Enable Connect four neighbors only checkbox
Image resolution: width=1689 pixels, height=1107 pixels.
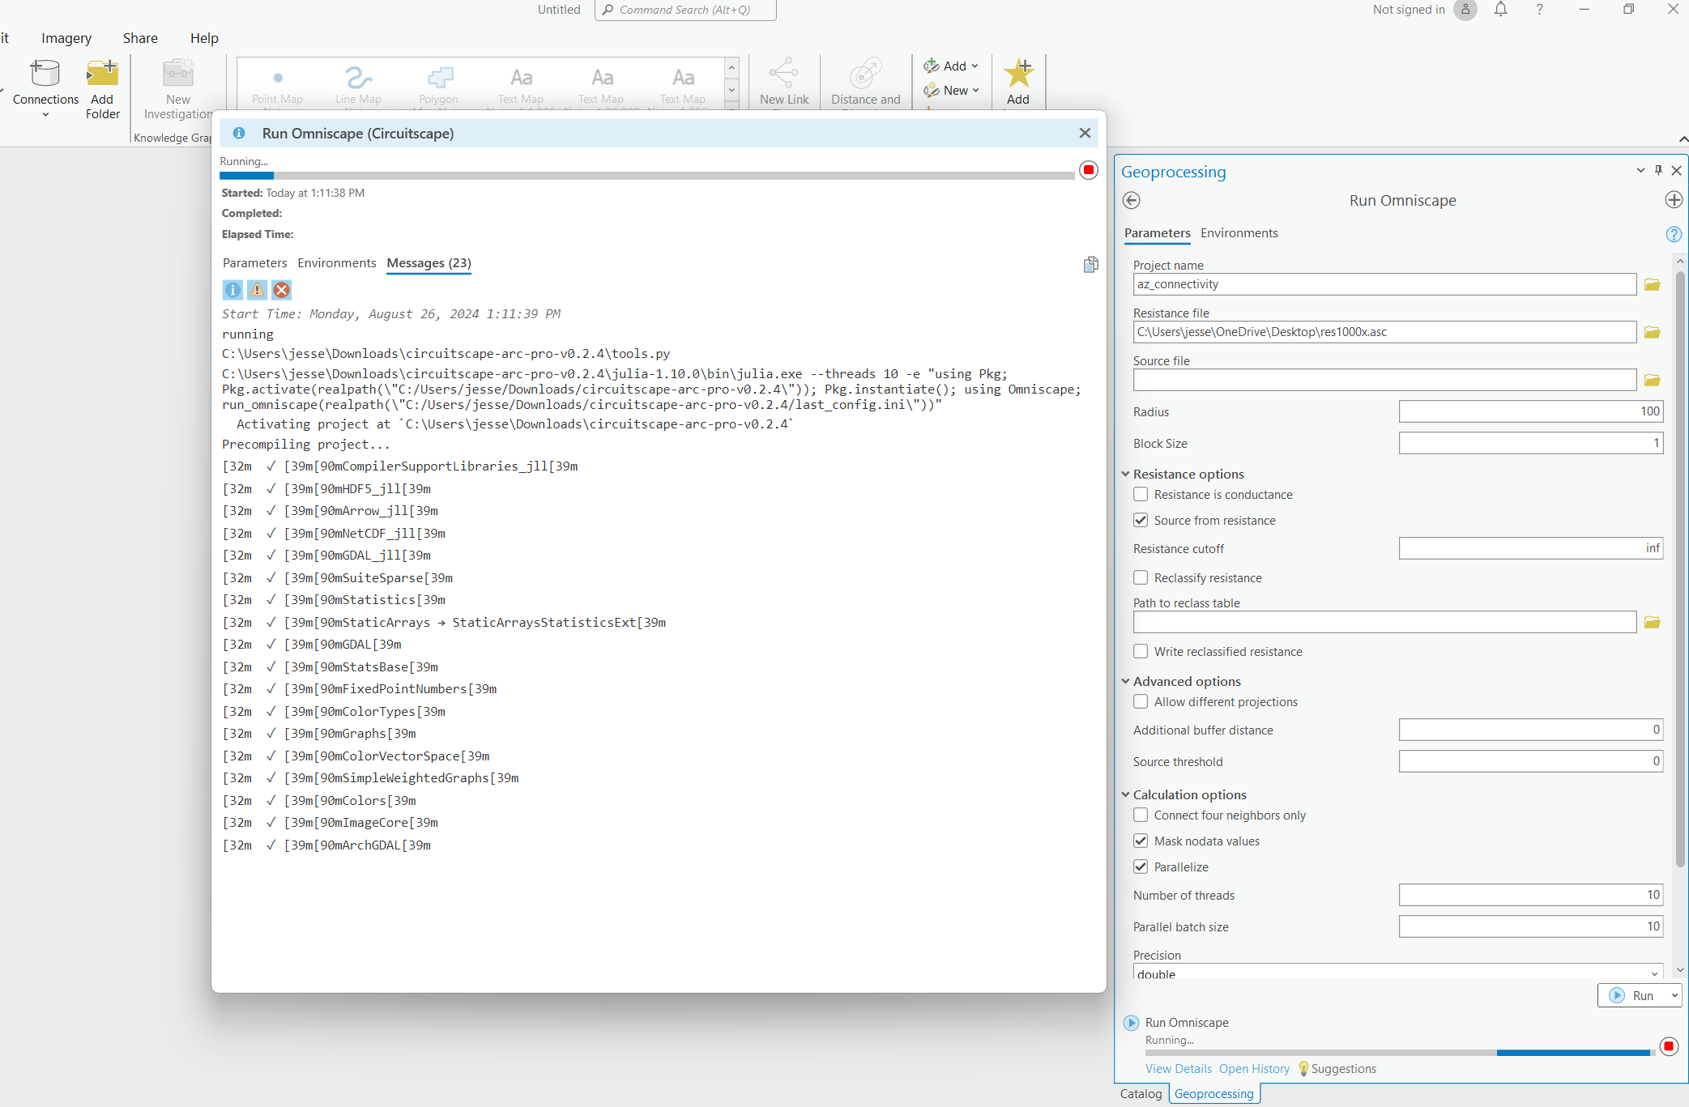click(x=1139, y=814)
